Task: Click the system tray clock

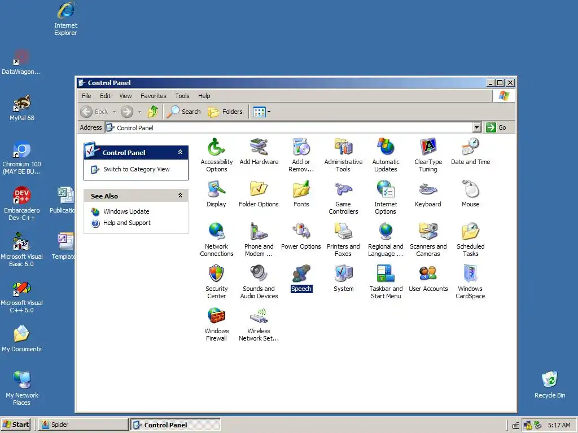Action: [x=559, y=425]
